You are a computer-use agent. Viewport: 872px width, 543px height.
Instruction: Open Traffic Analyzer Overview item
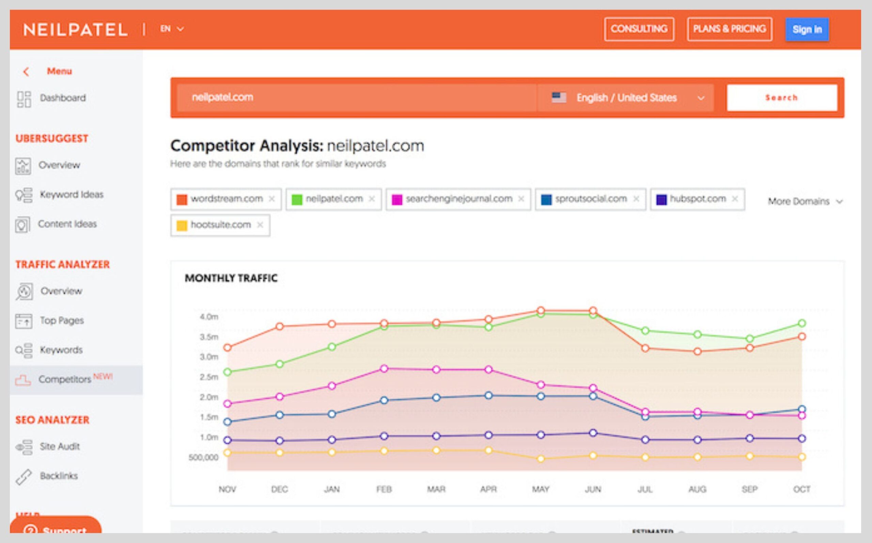(x=61, y=291)
